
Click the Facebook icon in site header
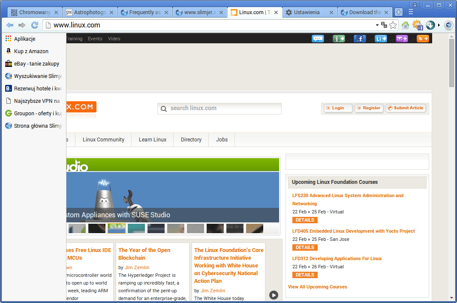click(360, 39)
